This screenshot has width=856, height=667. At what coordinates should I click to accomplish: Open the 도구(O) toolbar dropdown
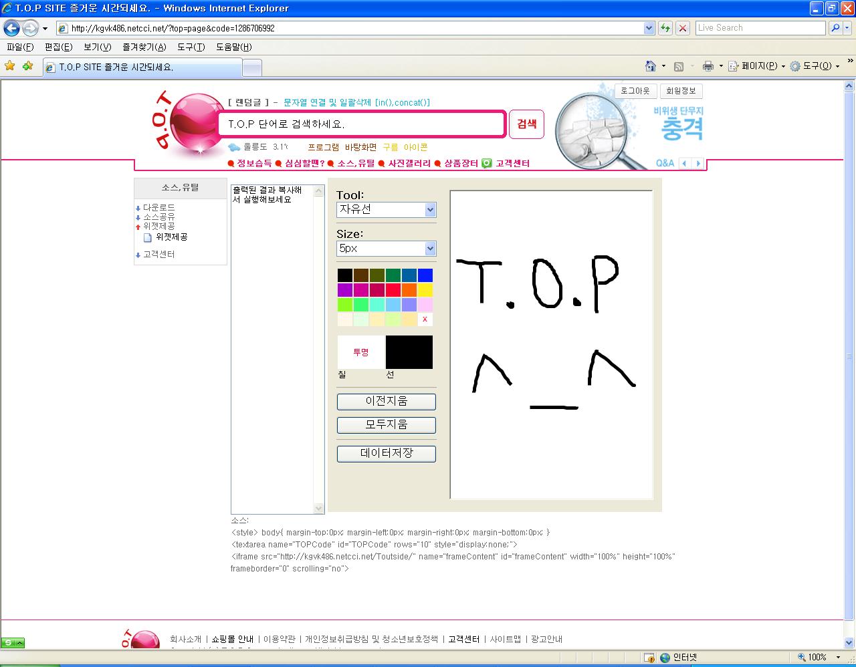point(815,66)
